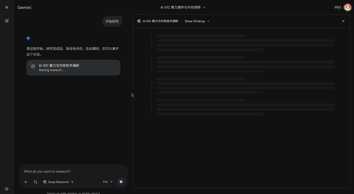The image size is (354, 194).
Task: Start a new chat with the compose icon
Action: click(x=7, y=21)
